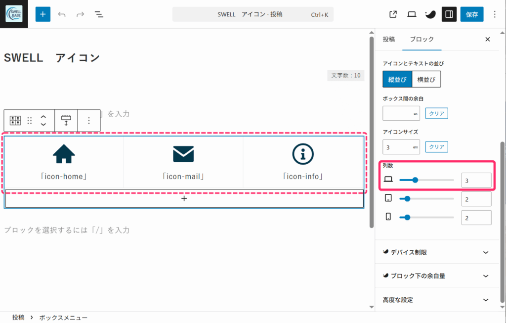
Task: Open the block inserter plus button
Action: [x=43, y=14]
